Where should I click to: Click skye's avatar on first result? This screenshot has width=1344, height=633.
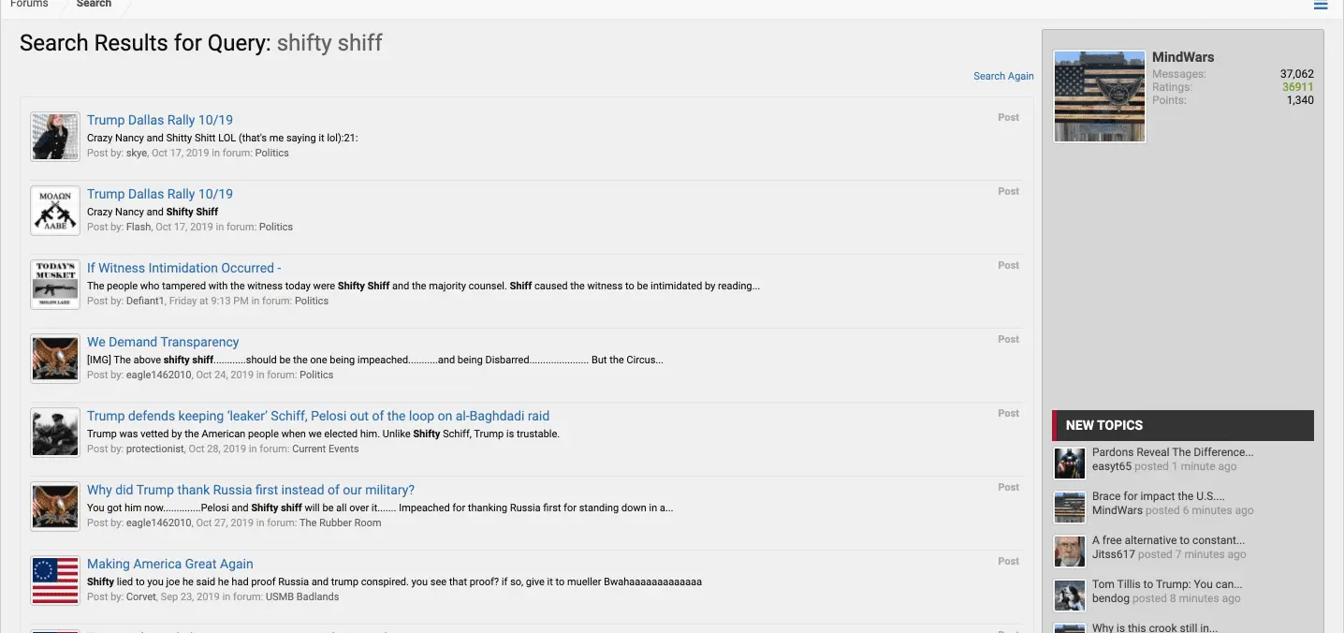point(54,137)
